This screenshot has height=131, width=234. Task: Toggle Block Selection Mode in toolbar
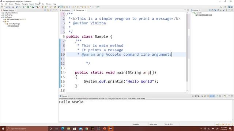tap(67, 7)
